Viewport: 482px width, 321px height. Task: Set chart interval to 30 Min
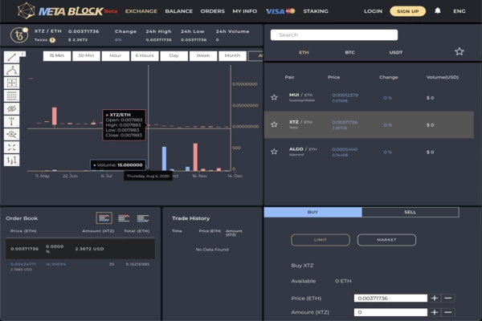(86, 56)
